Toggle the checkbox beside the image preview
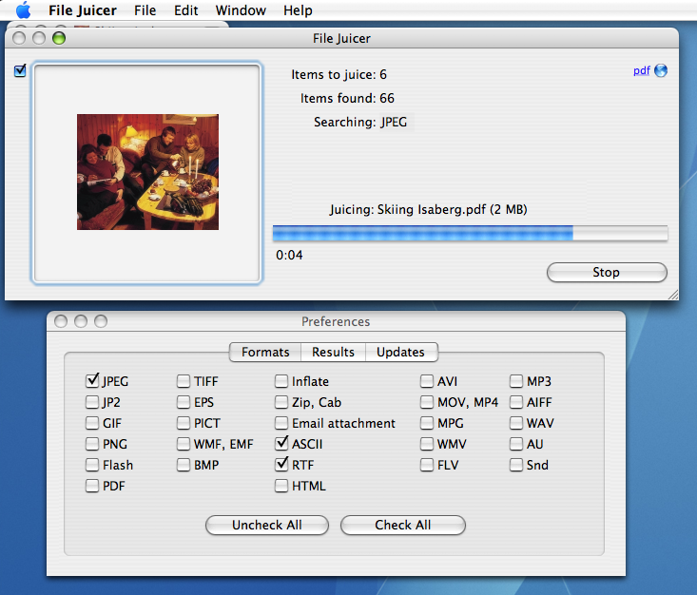The image size is (697, 595). click(x=20, y=70)
